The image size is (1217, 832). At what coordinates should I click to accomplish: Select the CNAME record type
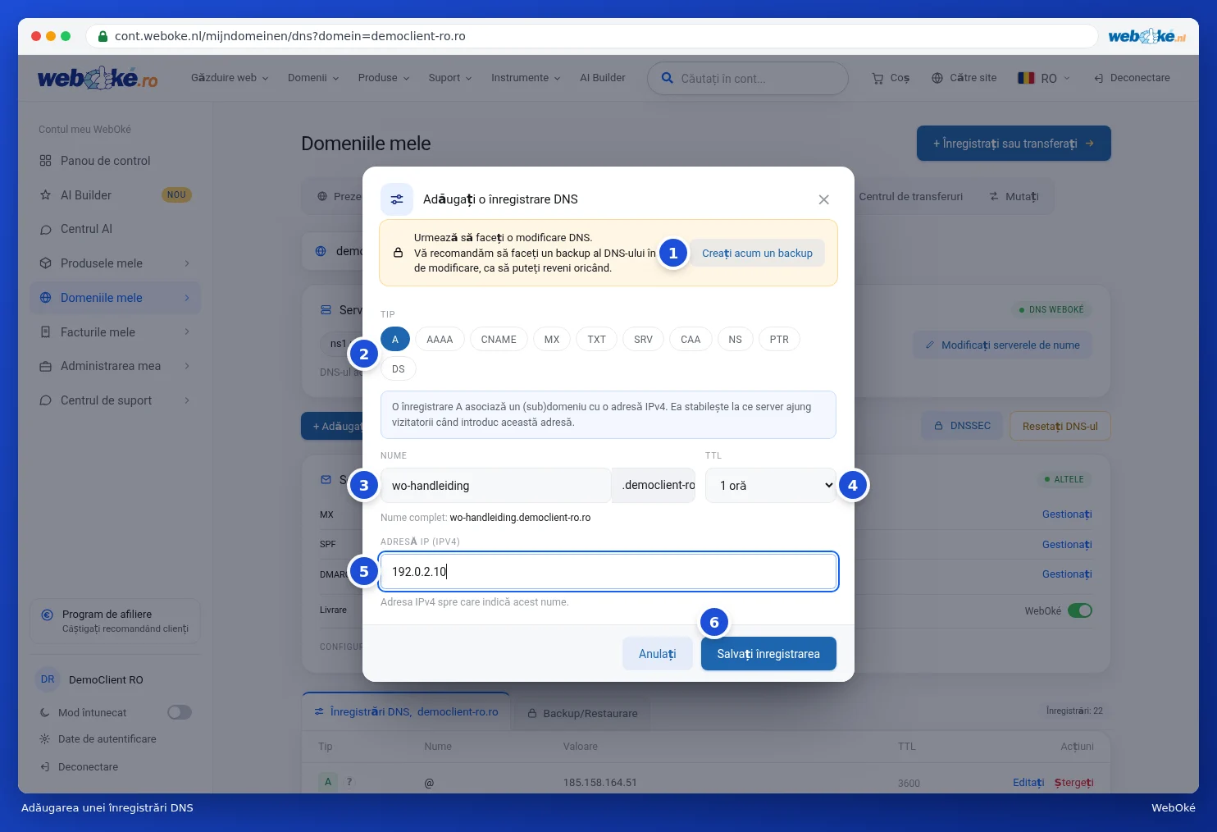[499, 340]
